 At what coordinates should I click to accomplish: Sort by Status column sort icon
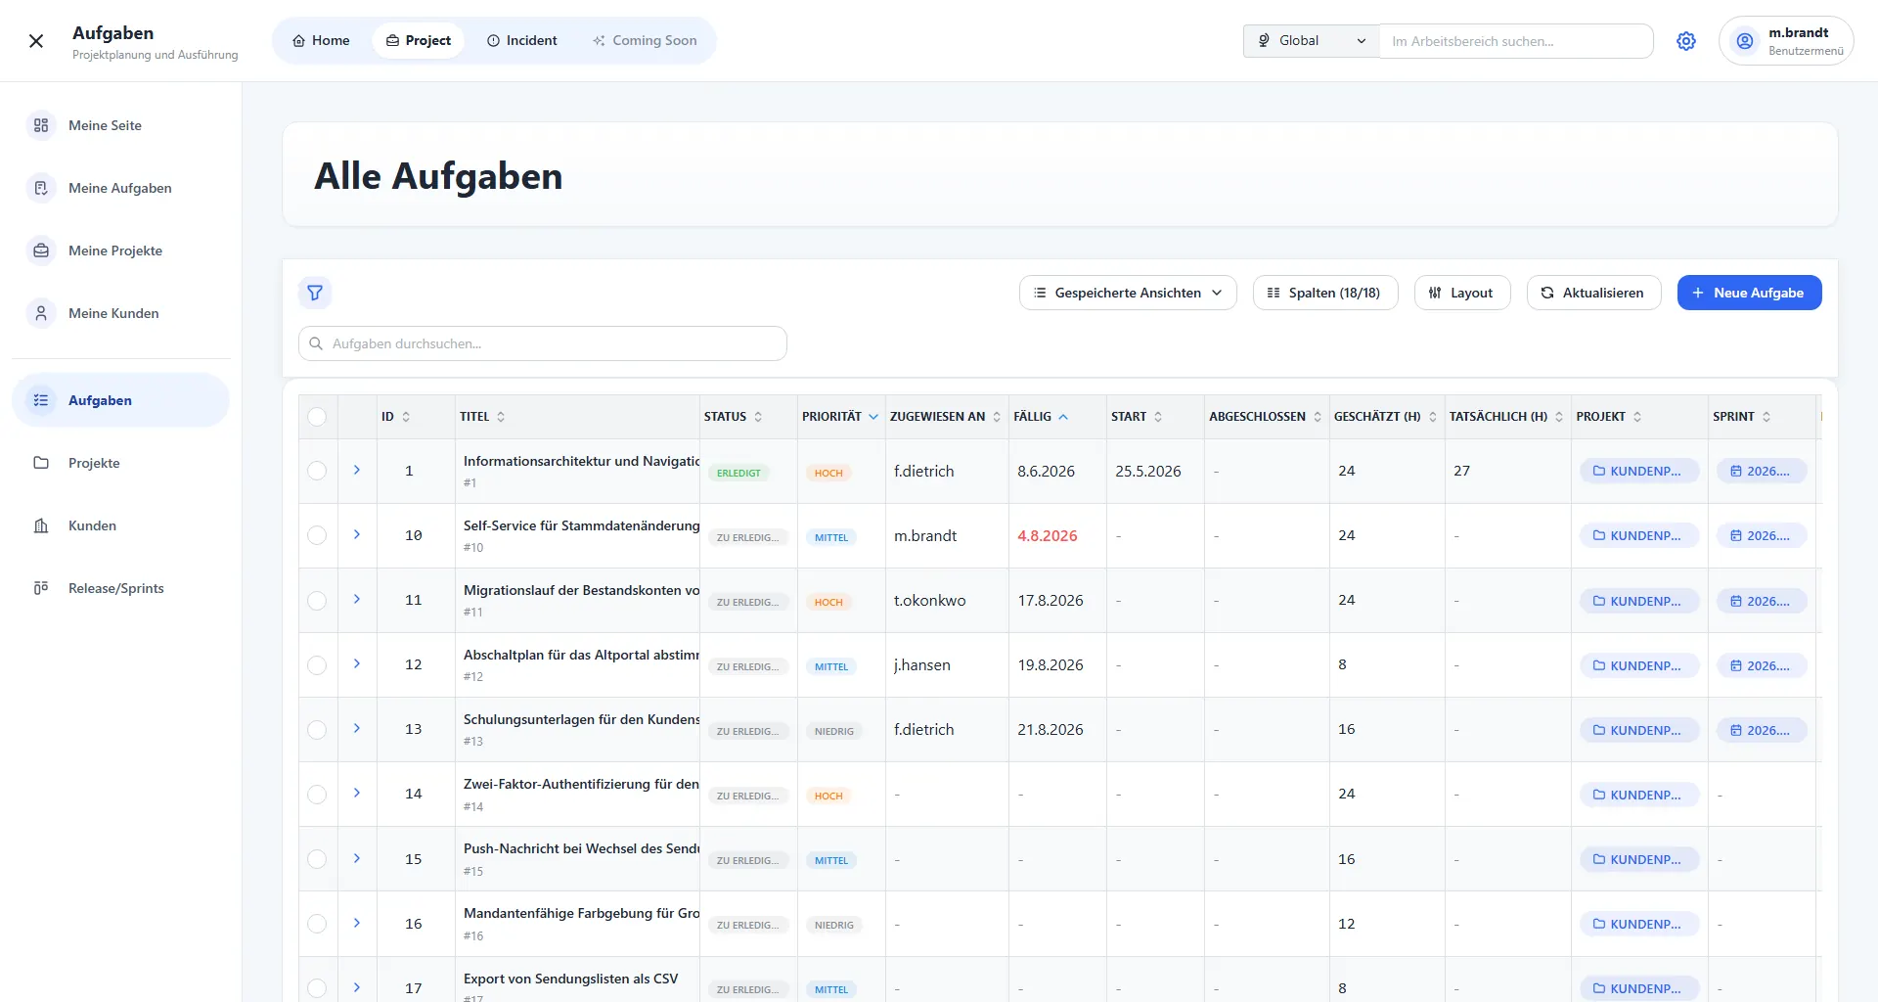tap(758, 417)
